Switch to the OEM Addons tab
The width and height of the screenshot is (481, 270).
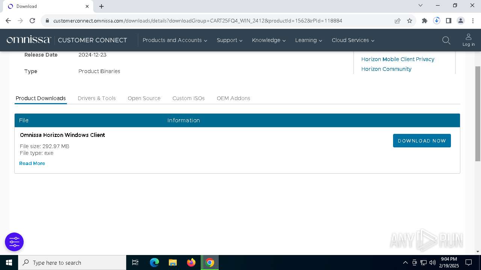[x=233, y=98]
